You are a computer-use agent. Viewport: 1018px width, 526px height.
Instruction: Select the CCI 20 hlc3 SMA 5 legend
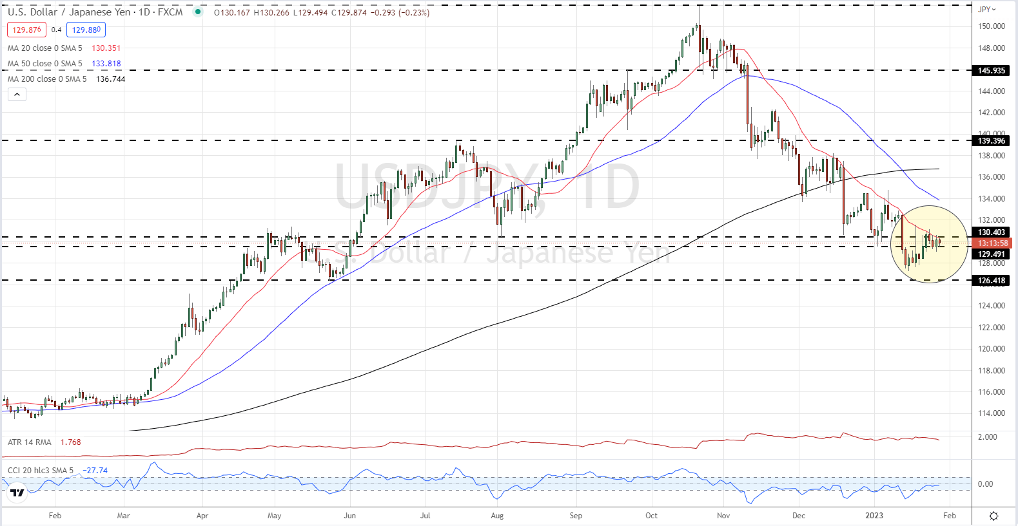(41, 471)
